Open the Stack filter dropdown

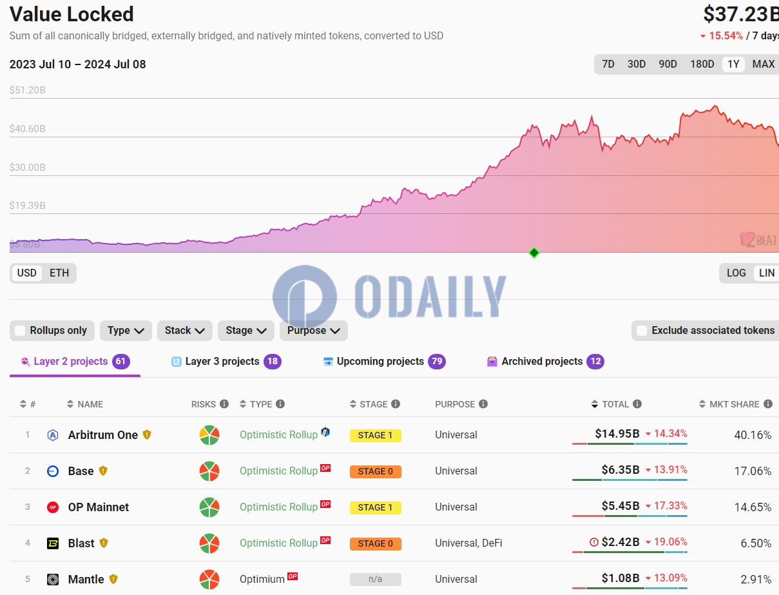[184, 331]
